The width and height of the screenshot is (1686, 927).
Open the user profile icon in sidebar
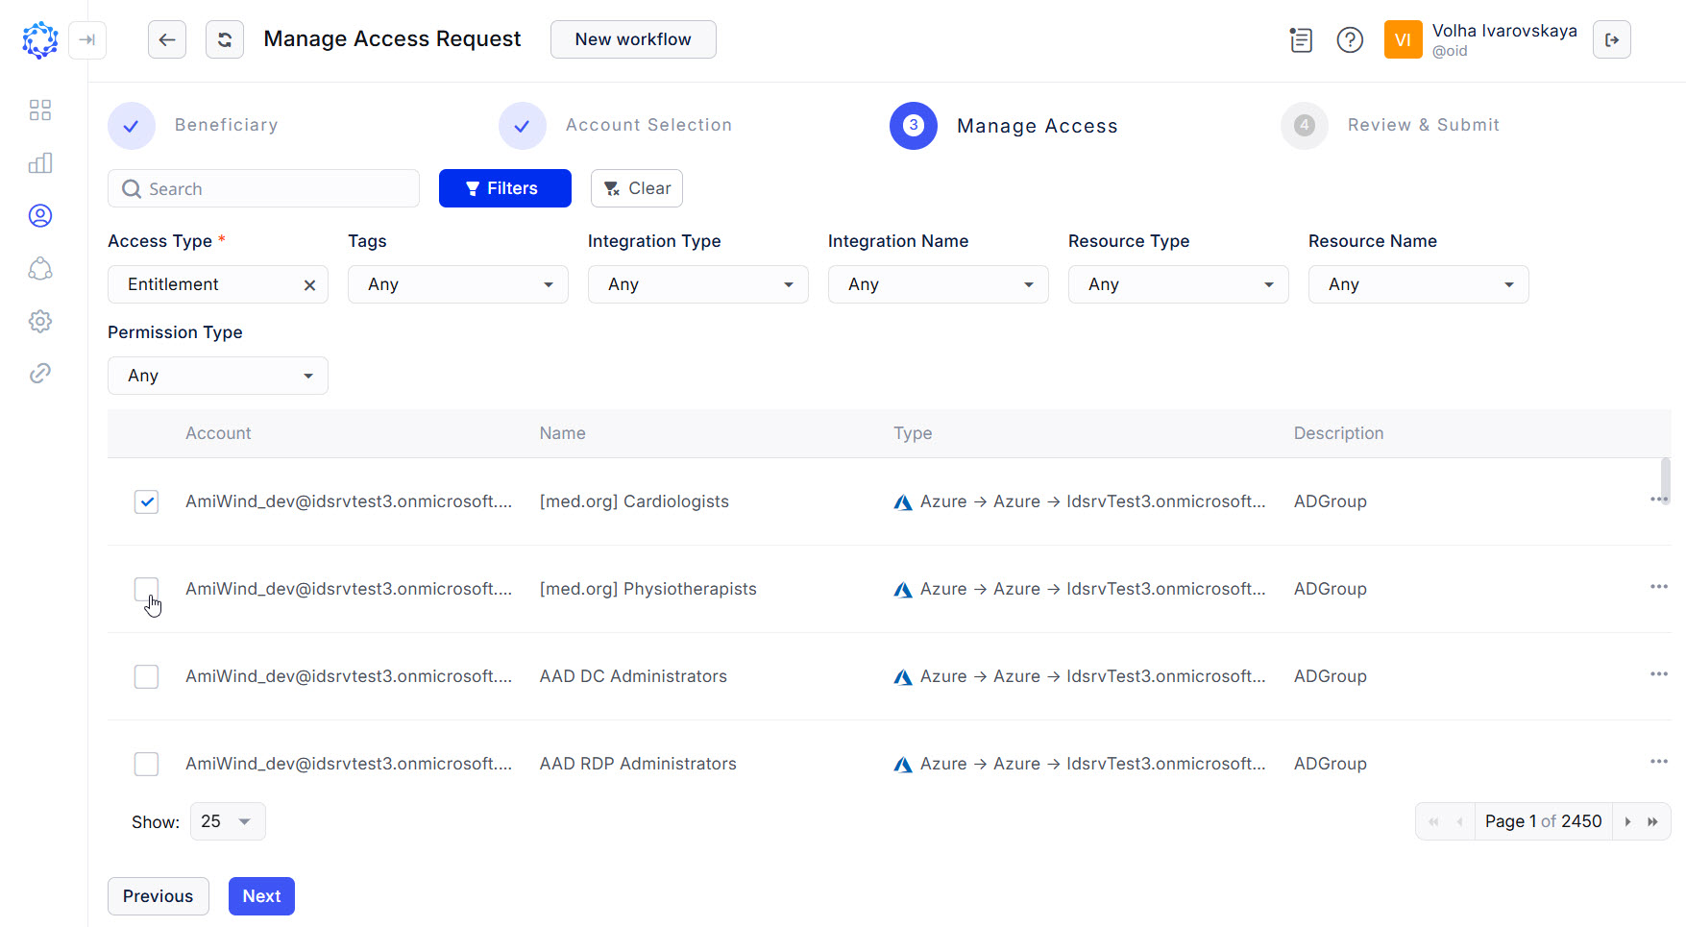(x=40, y=216)
